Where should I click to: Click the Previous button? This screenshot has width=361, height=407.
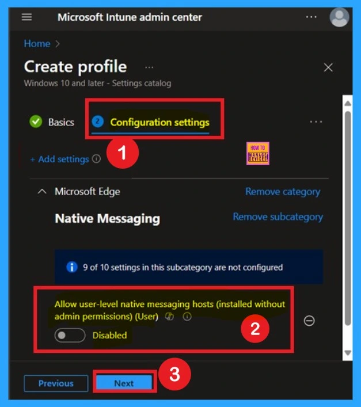56,383
